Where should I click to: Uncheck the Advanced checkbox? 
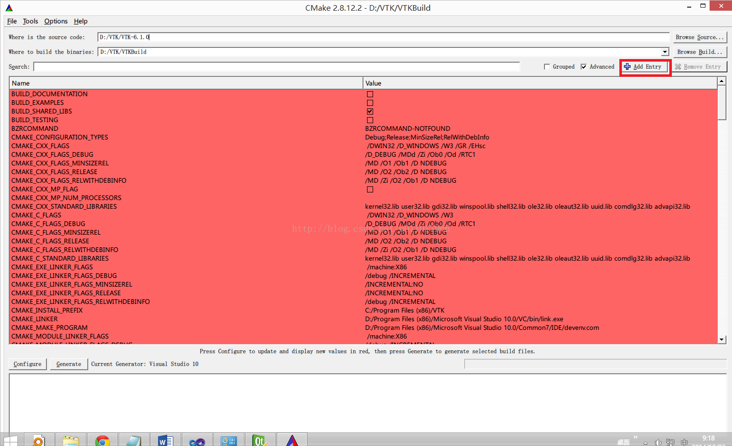[x=584, y=67]
